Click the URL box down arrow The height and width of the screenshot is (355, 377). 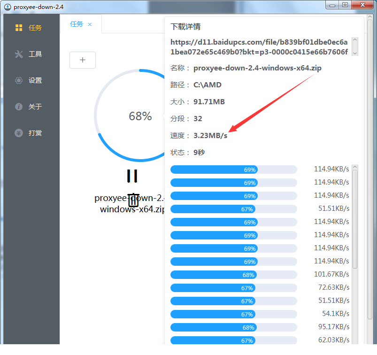(x=355, y=54)
